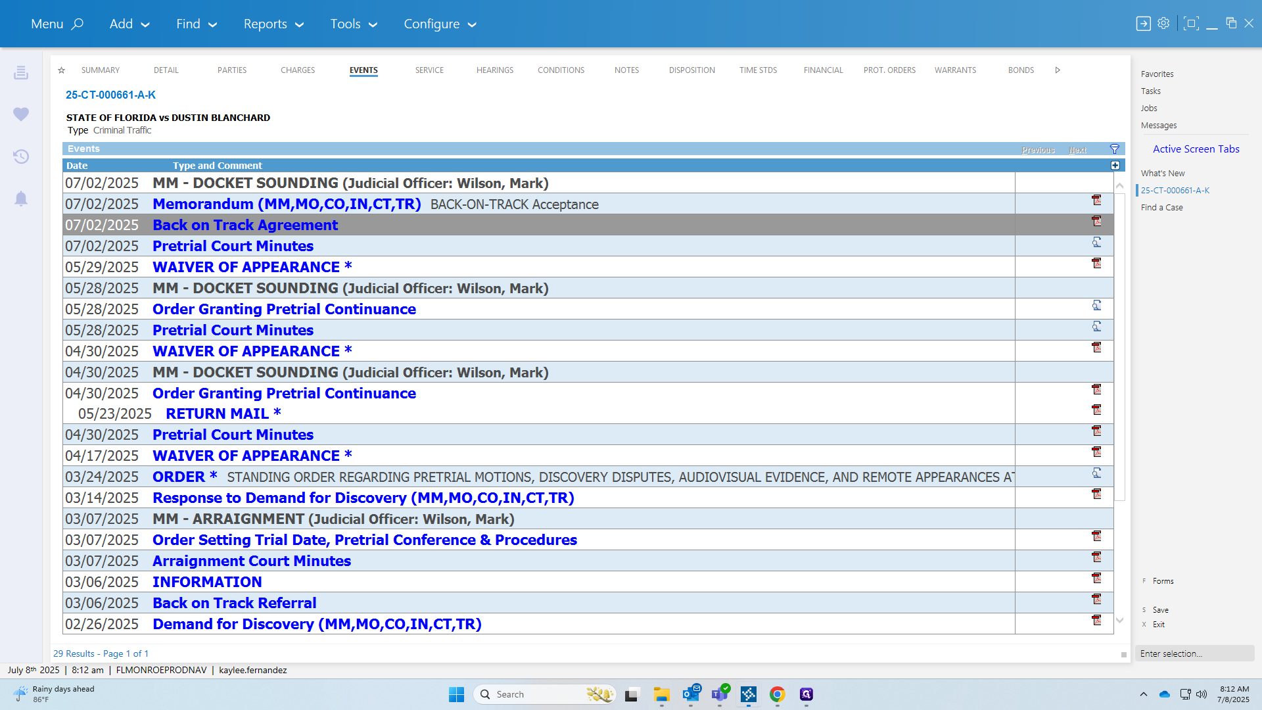Image resolution: width=1262 pixels, height=710 pixels.
Task: Open PDF icon for 04/30/2025 Order Granting Pretrial Continuance
Action: (x=1096, y=389)
